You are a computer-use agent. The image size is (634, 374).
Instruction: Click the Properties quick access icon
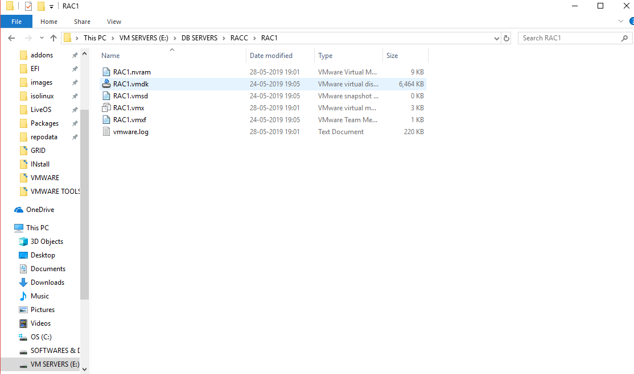pyautogui.click(x=28, y=6)
